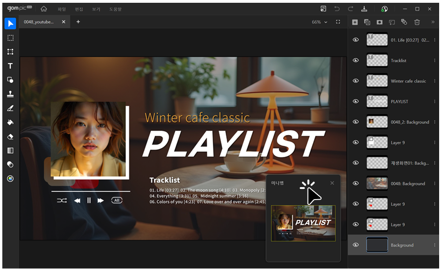Image resolution: width=441 pixels, height=272 pixels.
Task: Click the export download icon
Action: click(364, 9)
